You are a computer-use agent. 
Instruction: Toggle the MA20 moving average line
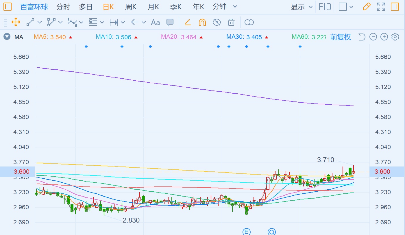click(182, 37)
